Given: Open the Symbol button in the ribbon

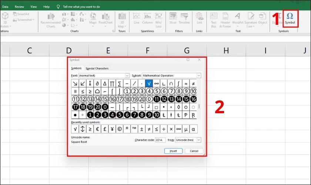Looking at the screenshot, I should point(290,18).
